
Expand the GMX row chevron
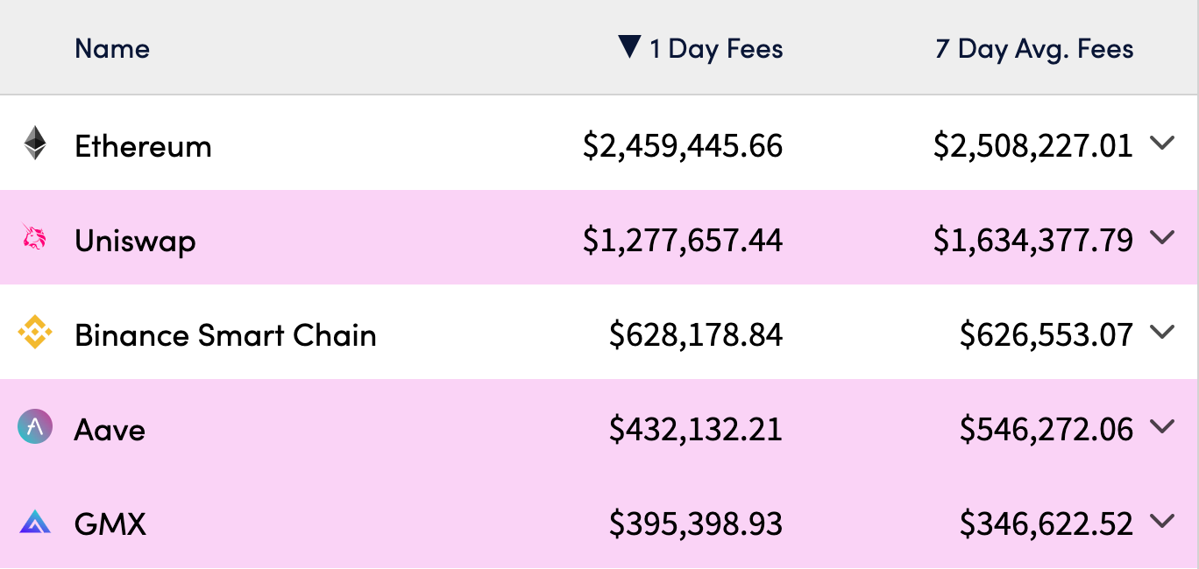click(1162, 522)
